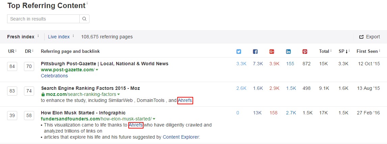This screenshot has height=144, width=387.
Task: Open www.post-gazette.com URL link
Action: [x=68, y=70]
